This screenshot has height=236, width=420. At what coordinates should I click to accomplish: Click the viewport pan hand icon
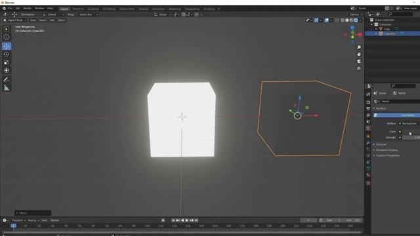click(359, 54)
